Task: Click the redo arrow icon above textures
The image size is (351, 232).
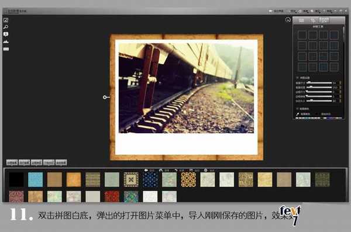Action: [176, 170]
